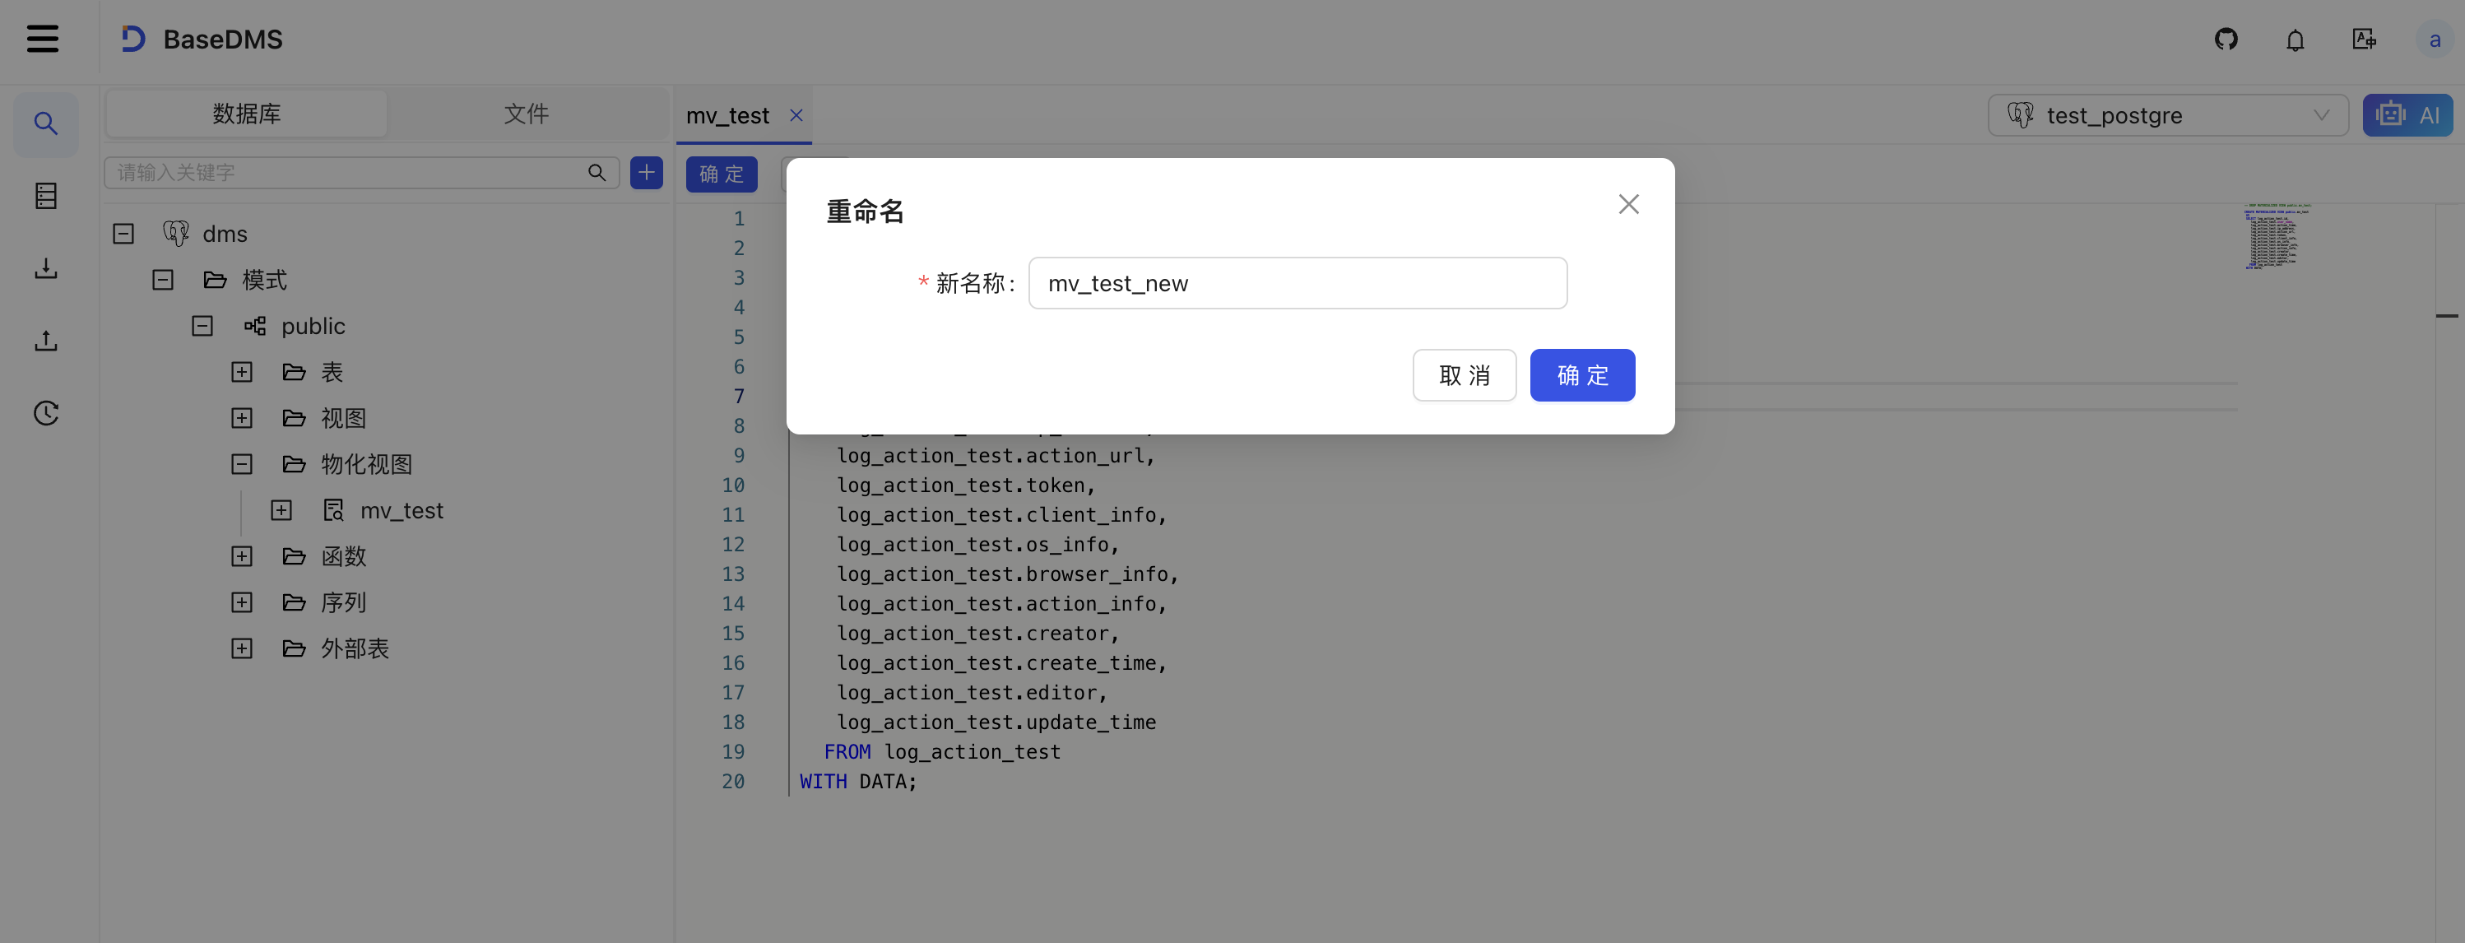Open the test_postgre datasource dropdown
The height and width of the screenshot is (943, 2465).
pyautogui.click(x=2167, y=115)
